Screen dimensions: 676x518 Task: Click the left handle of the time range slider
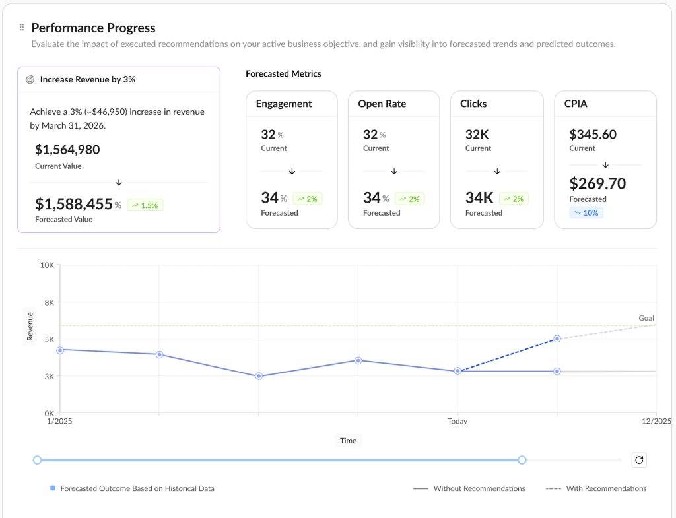[x=37, y=460]
